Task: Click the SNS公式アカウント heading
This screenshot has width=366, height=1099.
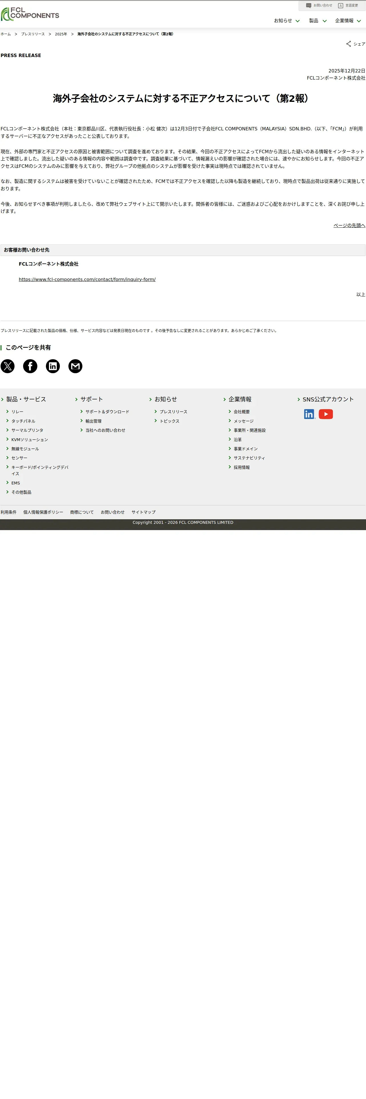Action: click(328, 399)
